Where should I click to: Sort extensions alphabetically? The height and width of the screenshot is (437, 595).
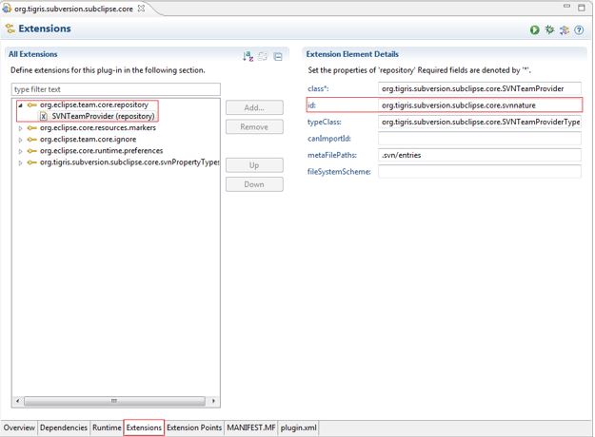click(248, 57)
